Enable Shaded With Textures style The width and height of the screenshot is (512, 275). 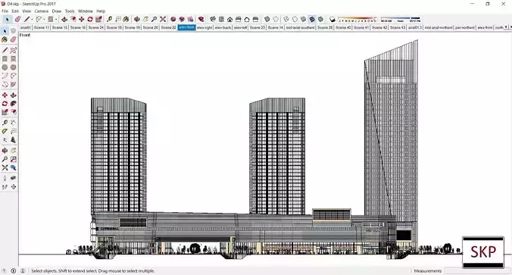[312, 19]
